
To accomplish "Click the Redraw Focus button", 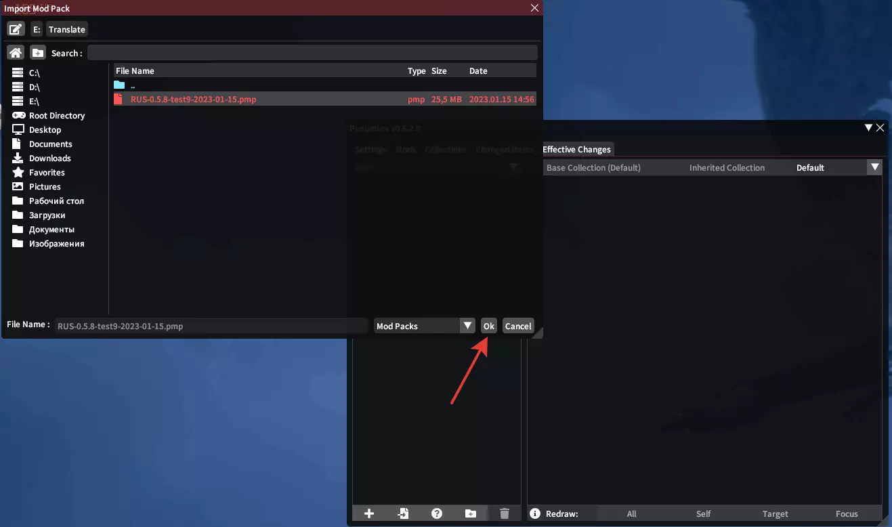I will tap(847, 513).
